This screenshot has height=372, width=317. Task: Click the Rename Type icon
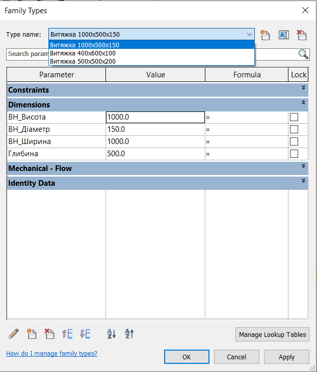(283, 35)
